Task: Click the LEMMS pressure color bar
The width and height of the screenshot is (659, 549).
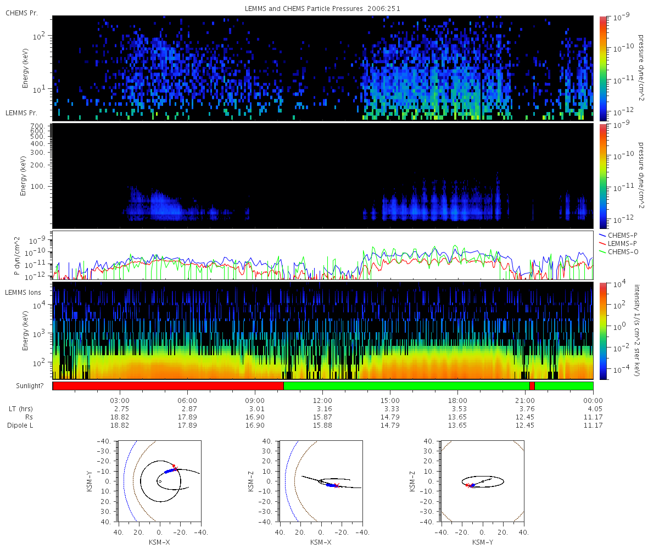Action: pos(602,176)
